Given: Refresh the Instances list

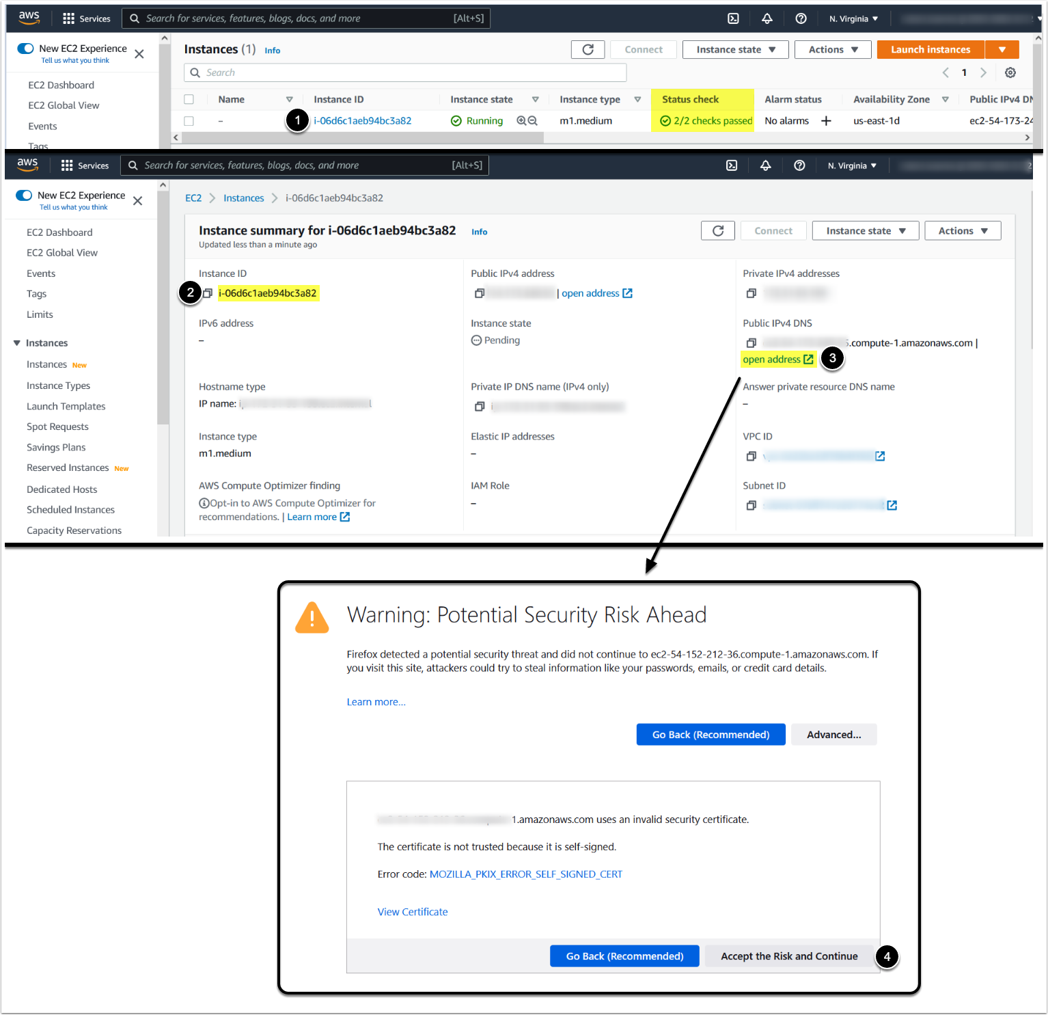Looking at the screenshot, I should coord(588,49).
